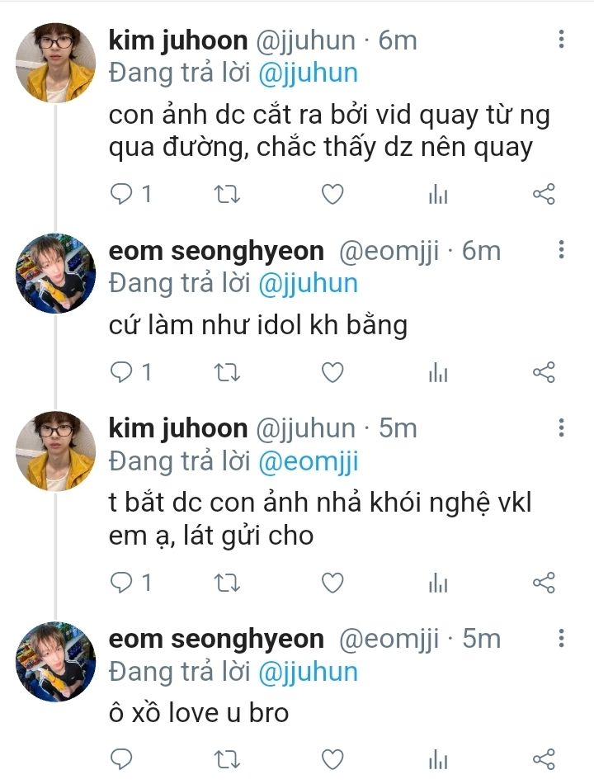View analytics for the first kim juhoon tweet
This screenshot has height=784, width=594.
coord(437,195)
